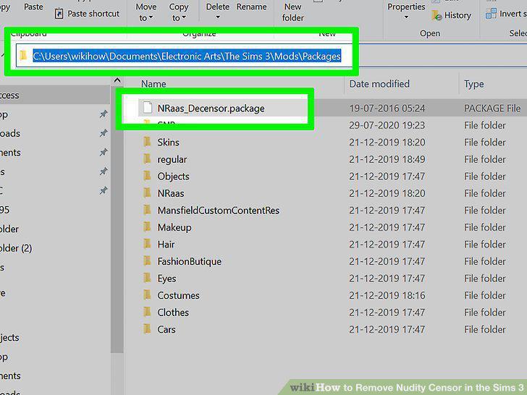Select the Hair folder icon
Screen dimensions: 527x395
click(147, 244)
